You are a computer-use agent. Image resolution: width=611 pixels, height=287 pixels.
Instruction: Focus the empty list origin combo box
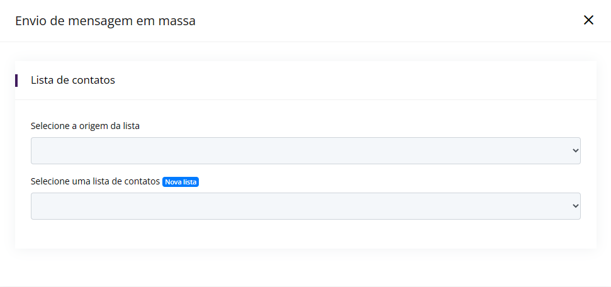pos(306,150)
